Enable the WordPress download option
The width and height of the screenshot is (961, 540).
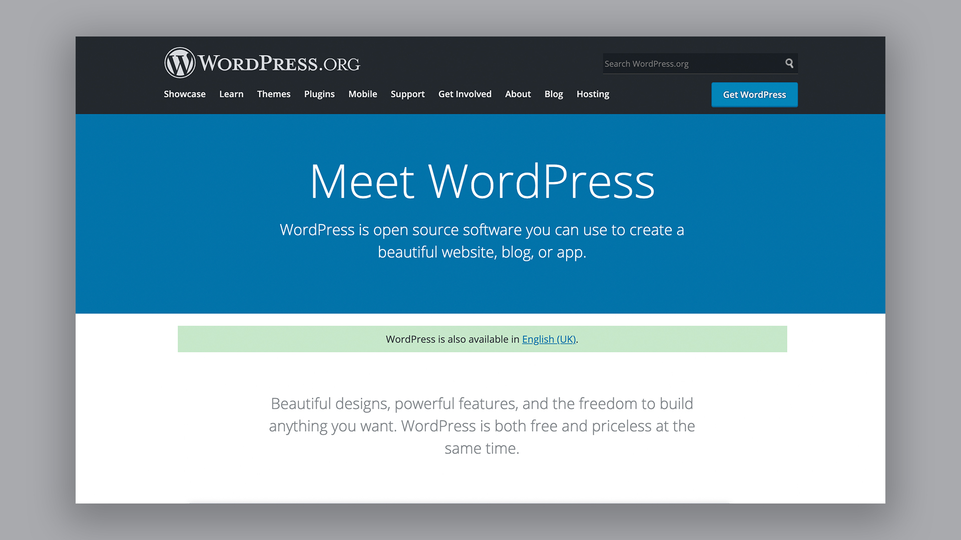pos(754,94)
